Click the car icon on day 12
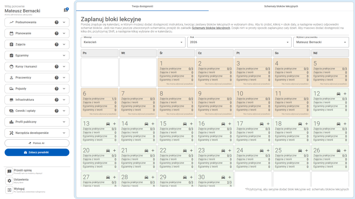355x199 pixels. [x=338, y=94]
